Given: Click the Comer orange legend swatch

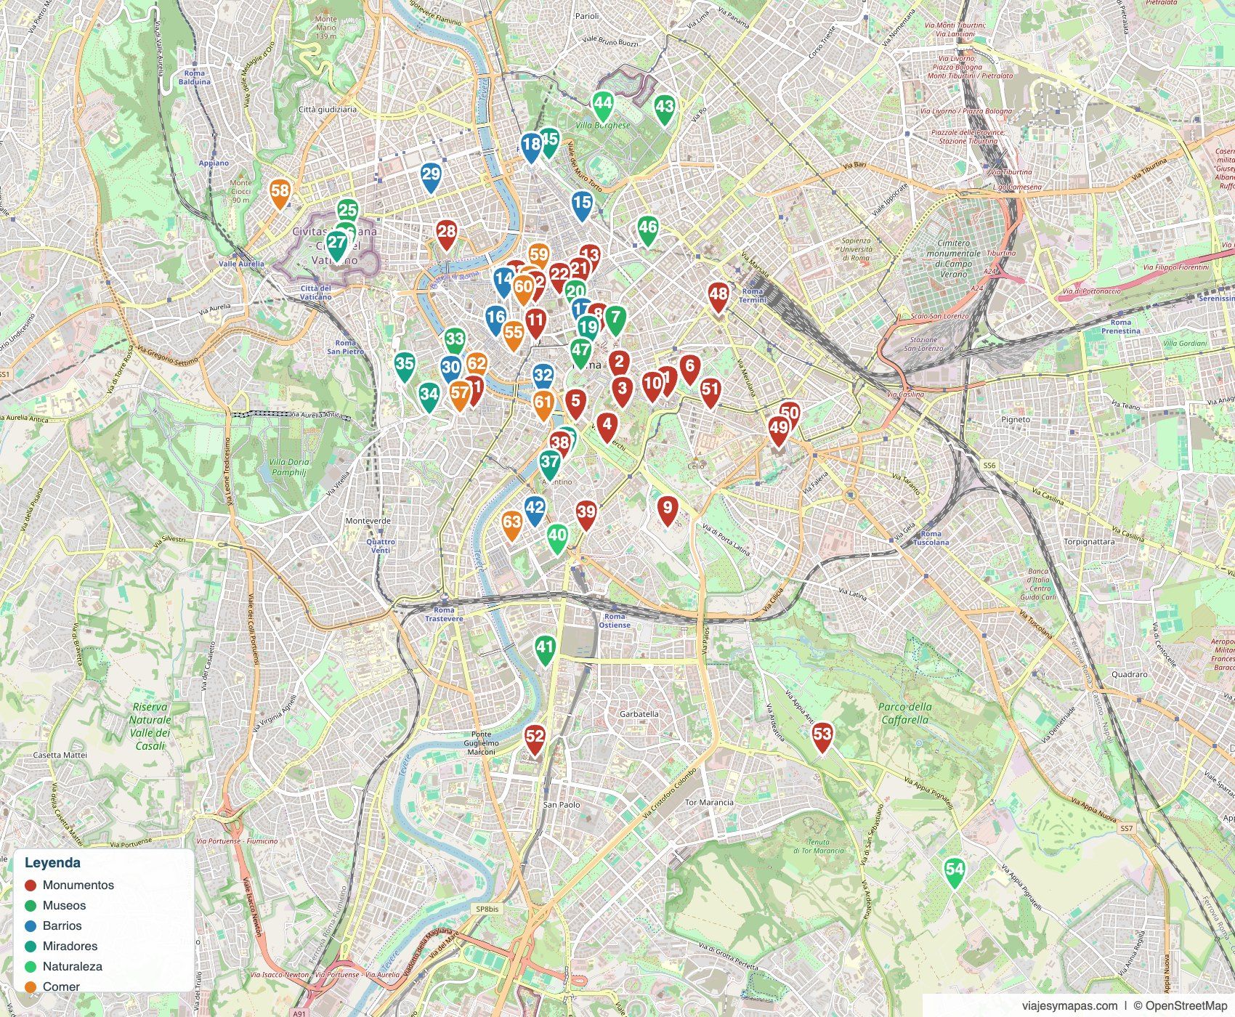Looking at the screenshot, I should [31, 987].
